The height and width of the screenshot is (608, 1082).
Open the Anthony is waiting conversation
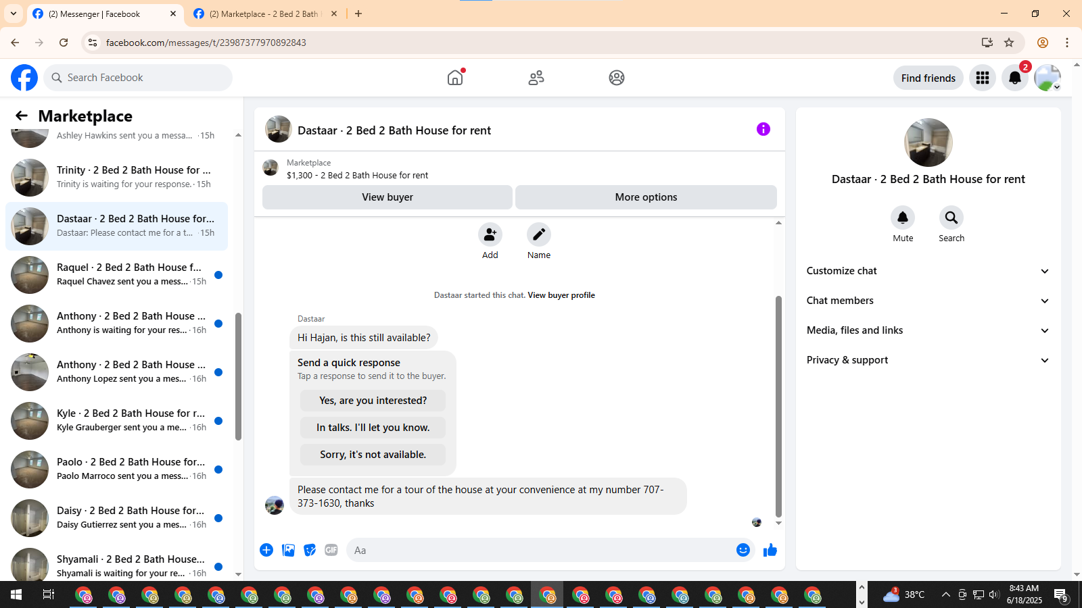(x=116, y=323)
